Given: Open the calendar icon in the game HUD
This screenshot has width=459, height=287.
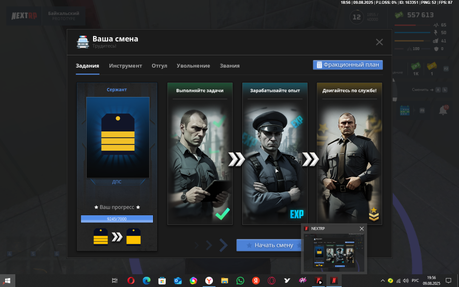Looking at the screenshot, I should [405, 111].
